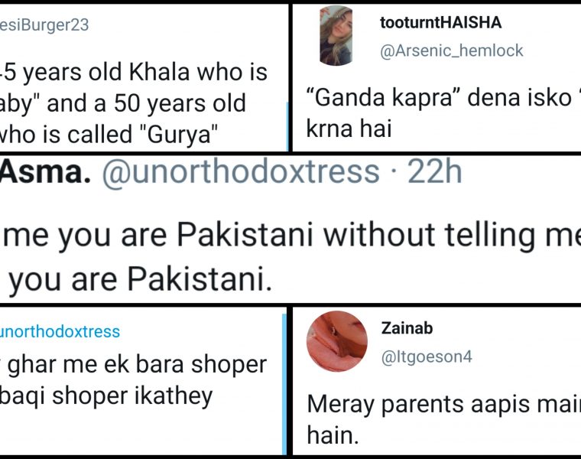This screenshot has width=581, height=459.
Task: Click the "who is called Gurya" line
Action: (107, 135)
